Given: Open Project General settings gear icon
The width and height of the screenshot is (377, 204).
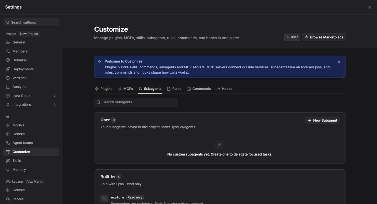Looking at the screenshot, I should 8,42.
